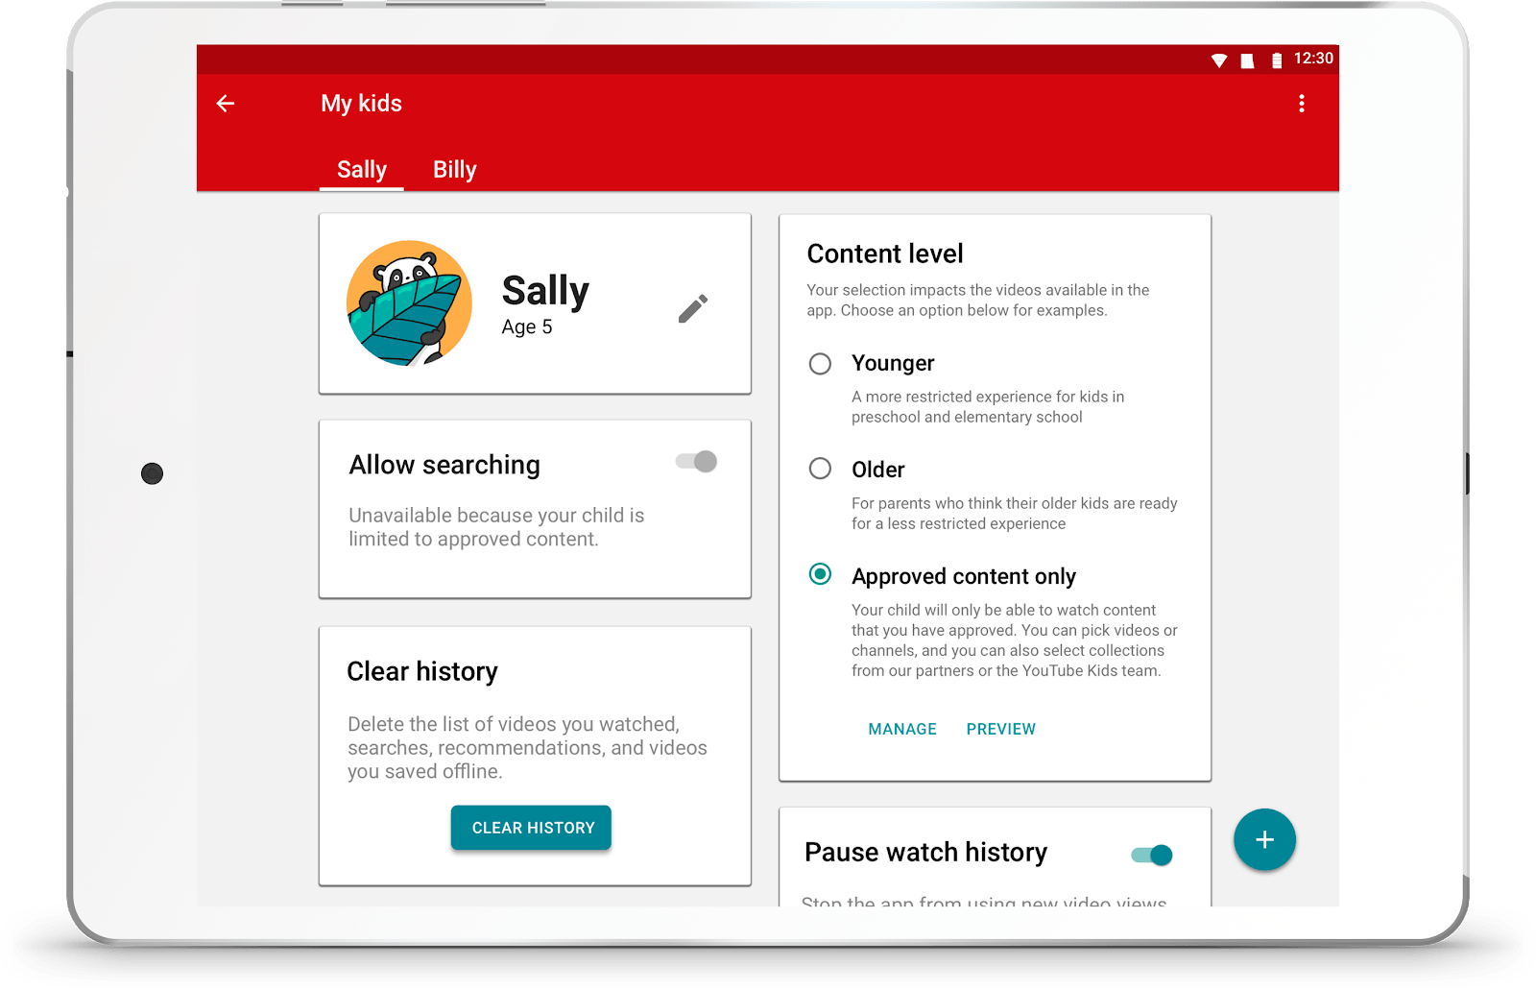Choose Approved content only option
This screenshot has height=990, width=1536.
pos(820,574)
